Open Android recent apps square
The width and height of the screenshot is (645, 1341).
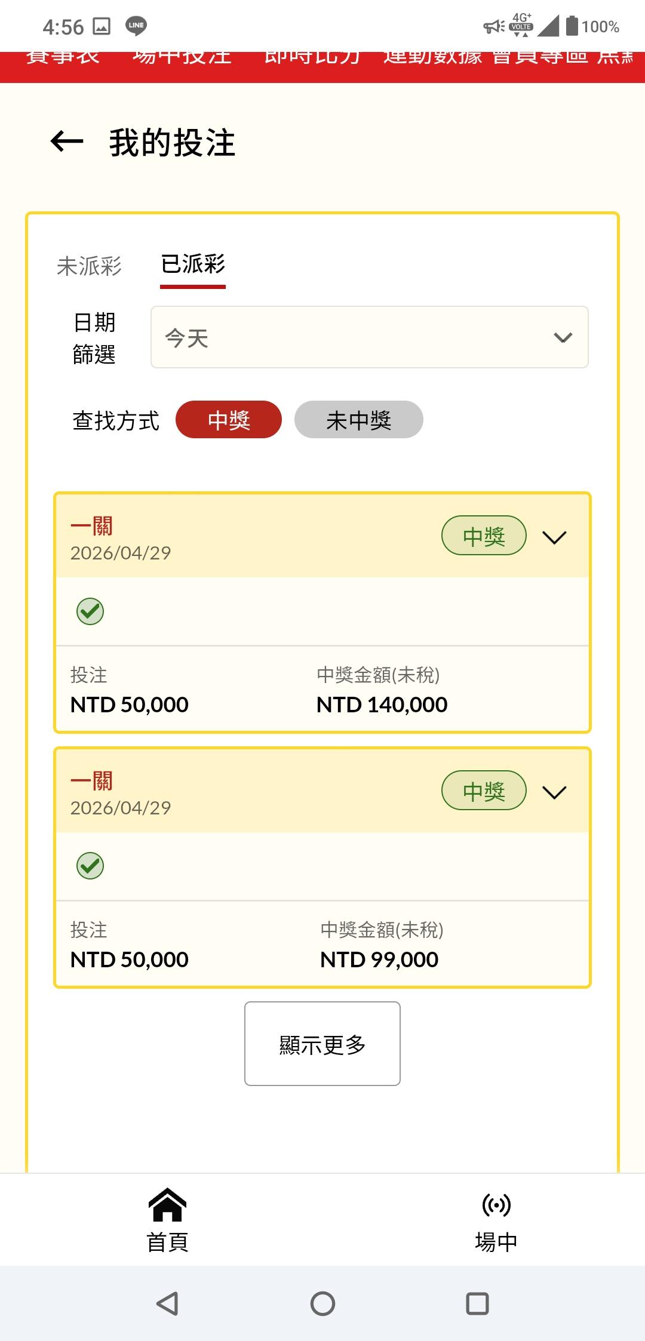[477, 1303]
